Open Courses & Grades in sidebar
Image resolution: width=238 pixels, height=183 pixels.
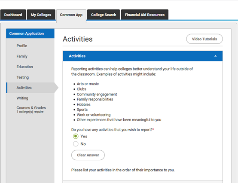tap(31, 110)
